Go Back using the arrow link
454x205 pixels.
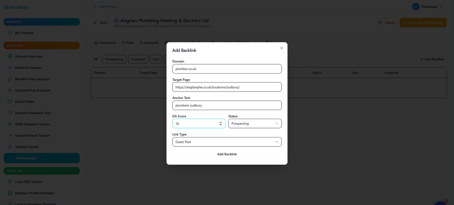click(x=101, y=23)
